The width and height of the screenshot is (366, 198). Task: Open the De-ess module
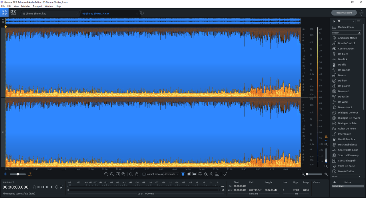tap(339, 75)
